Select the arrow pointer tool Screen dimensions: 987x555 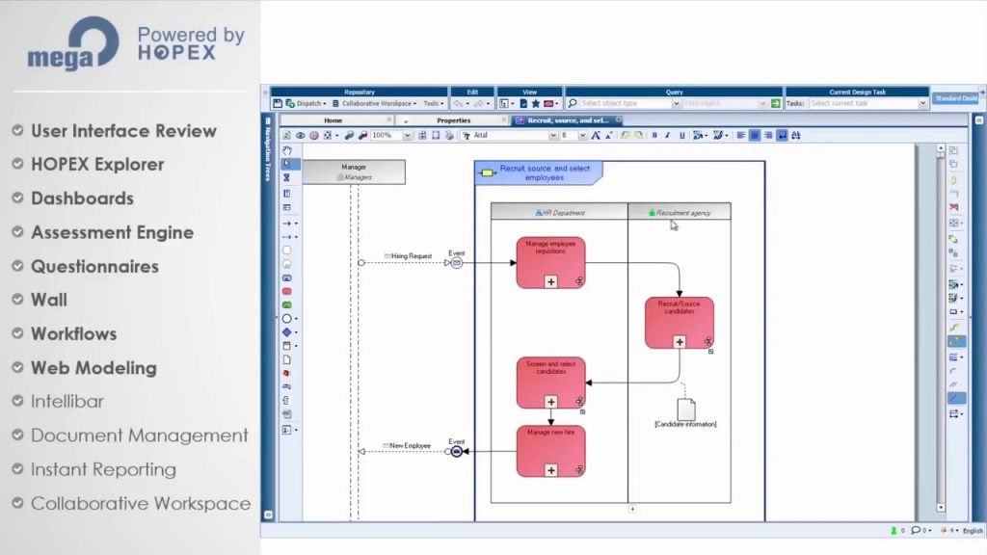tap(287, 164)
